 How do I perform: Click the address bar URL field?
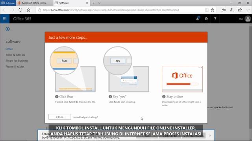point(111,10)
